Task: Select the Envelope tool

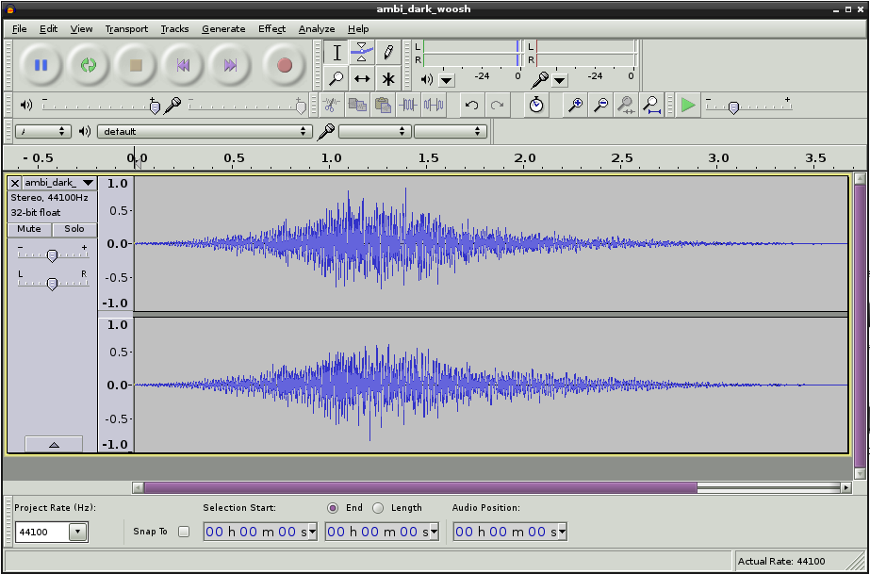Action: (x=362, y=53)
